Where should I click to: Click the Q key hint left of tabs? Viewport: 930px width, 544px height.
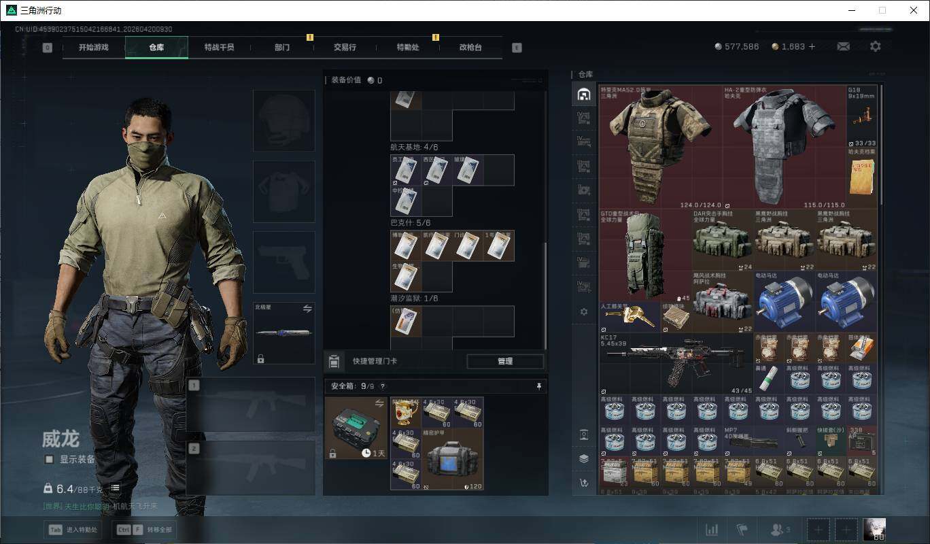(x=47, y=48)
